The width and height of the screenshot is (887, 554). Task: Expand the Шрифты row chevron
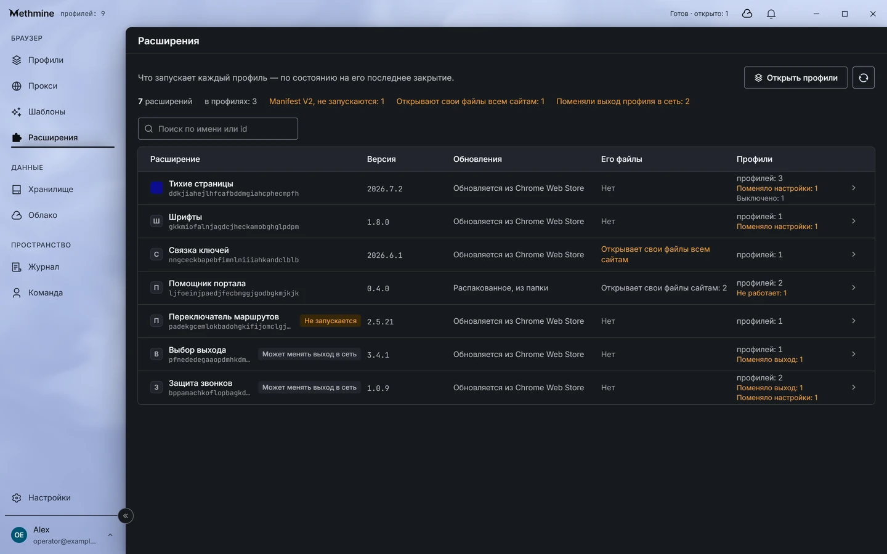tap(854, 222)
